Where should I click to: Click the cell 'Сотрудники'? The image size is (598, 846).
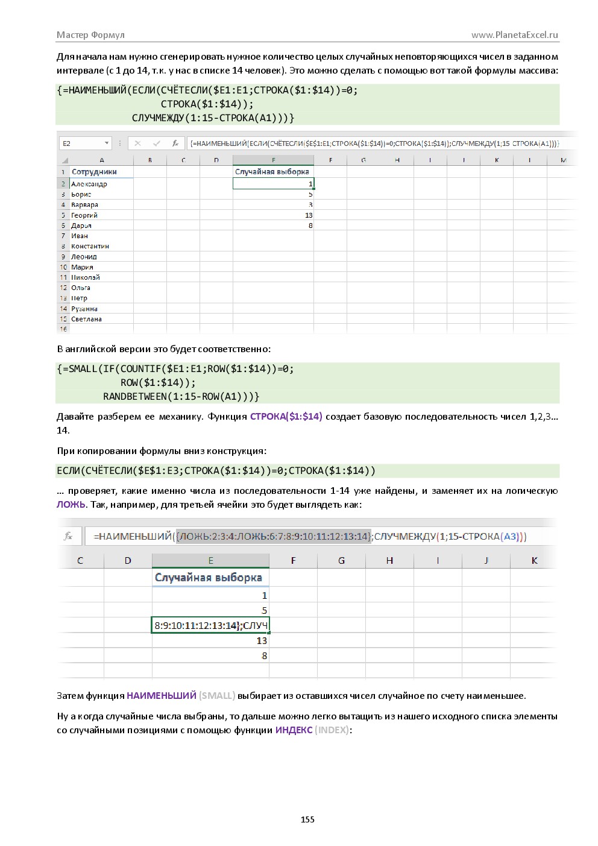[101, 172]
